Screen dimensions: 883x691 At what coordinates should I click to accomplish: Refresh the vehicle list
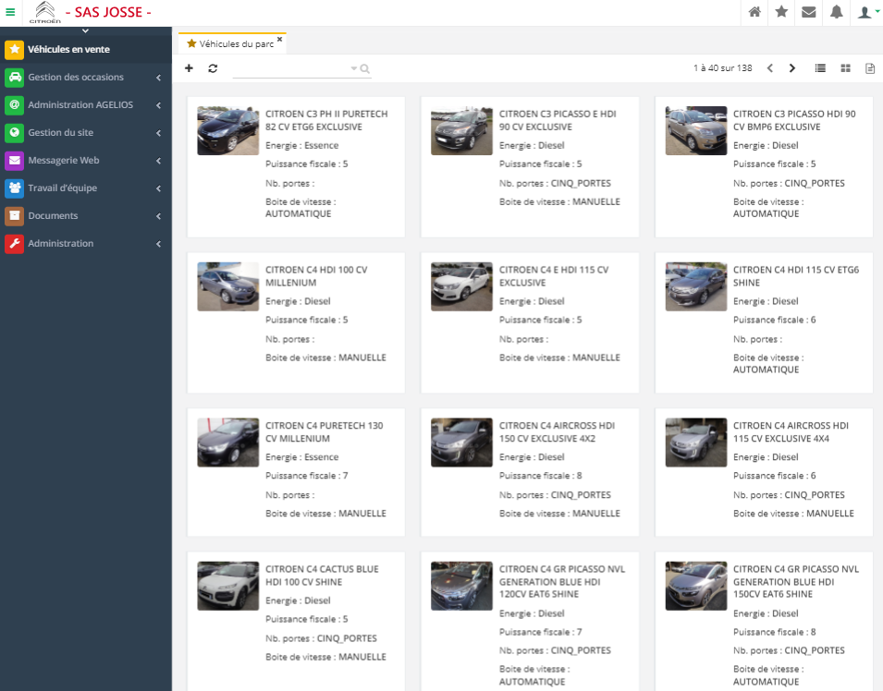tap(213, 68)
